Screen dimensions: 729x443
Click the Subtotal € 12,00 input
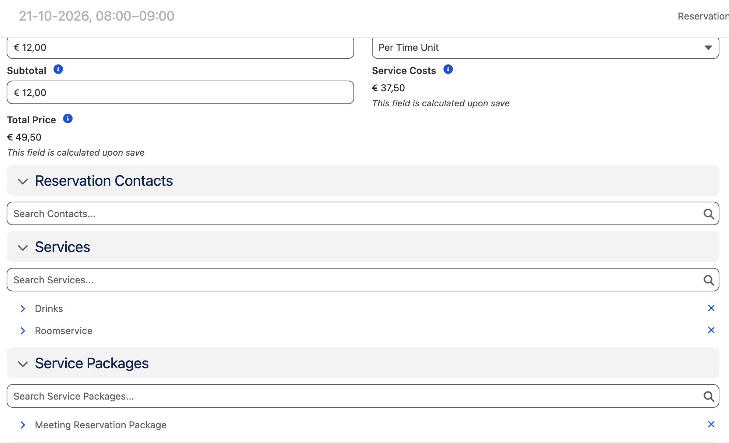(x=180, y=92)
